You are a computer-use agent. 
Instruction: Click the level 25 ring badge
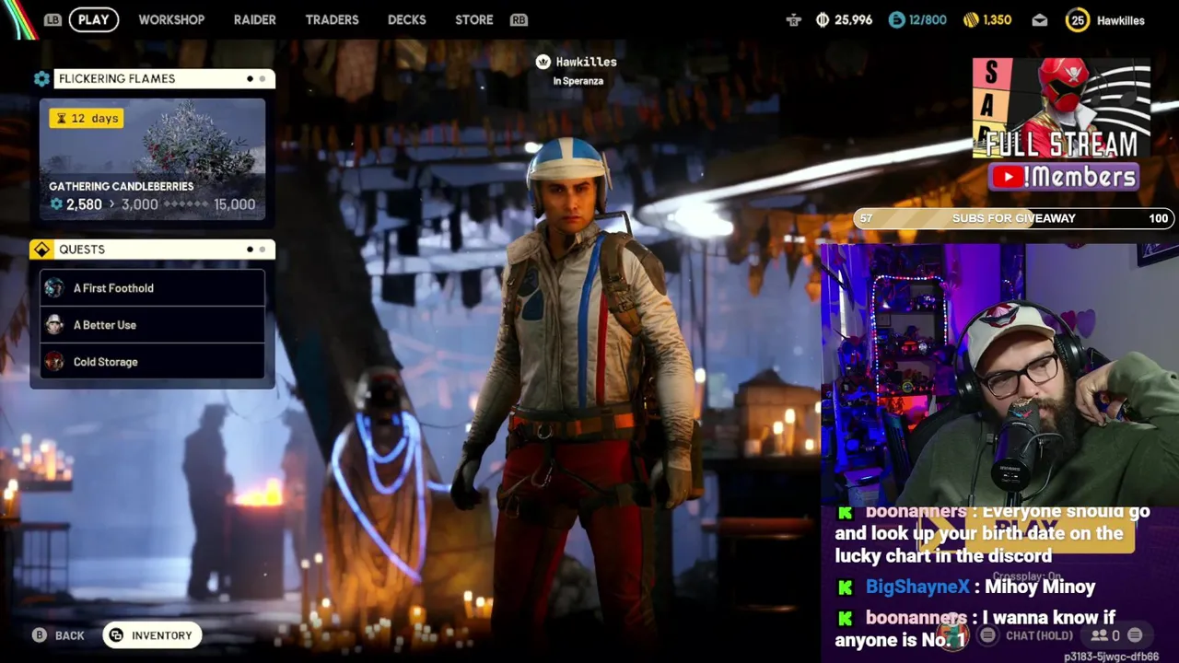coord(1077,20)
